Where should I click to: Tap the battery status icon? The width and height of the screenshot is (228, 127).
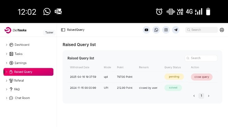click(x=208, y=12)
